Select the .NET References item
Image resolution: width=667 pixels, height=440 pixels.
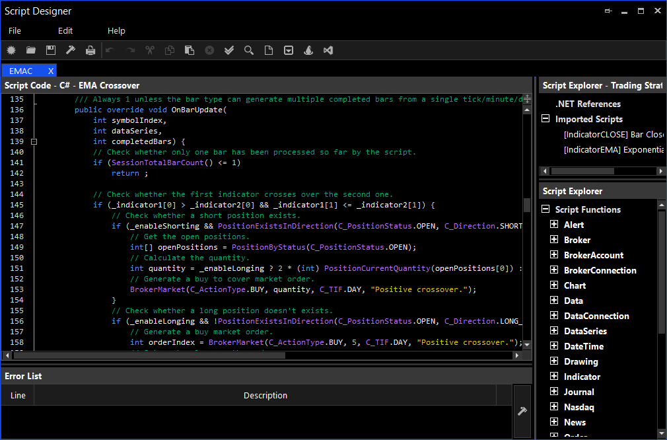click(x=588, y=104)
